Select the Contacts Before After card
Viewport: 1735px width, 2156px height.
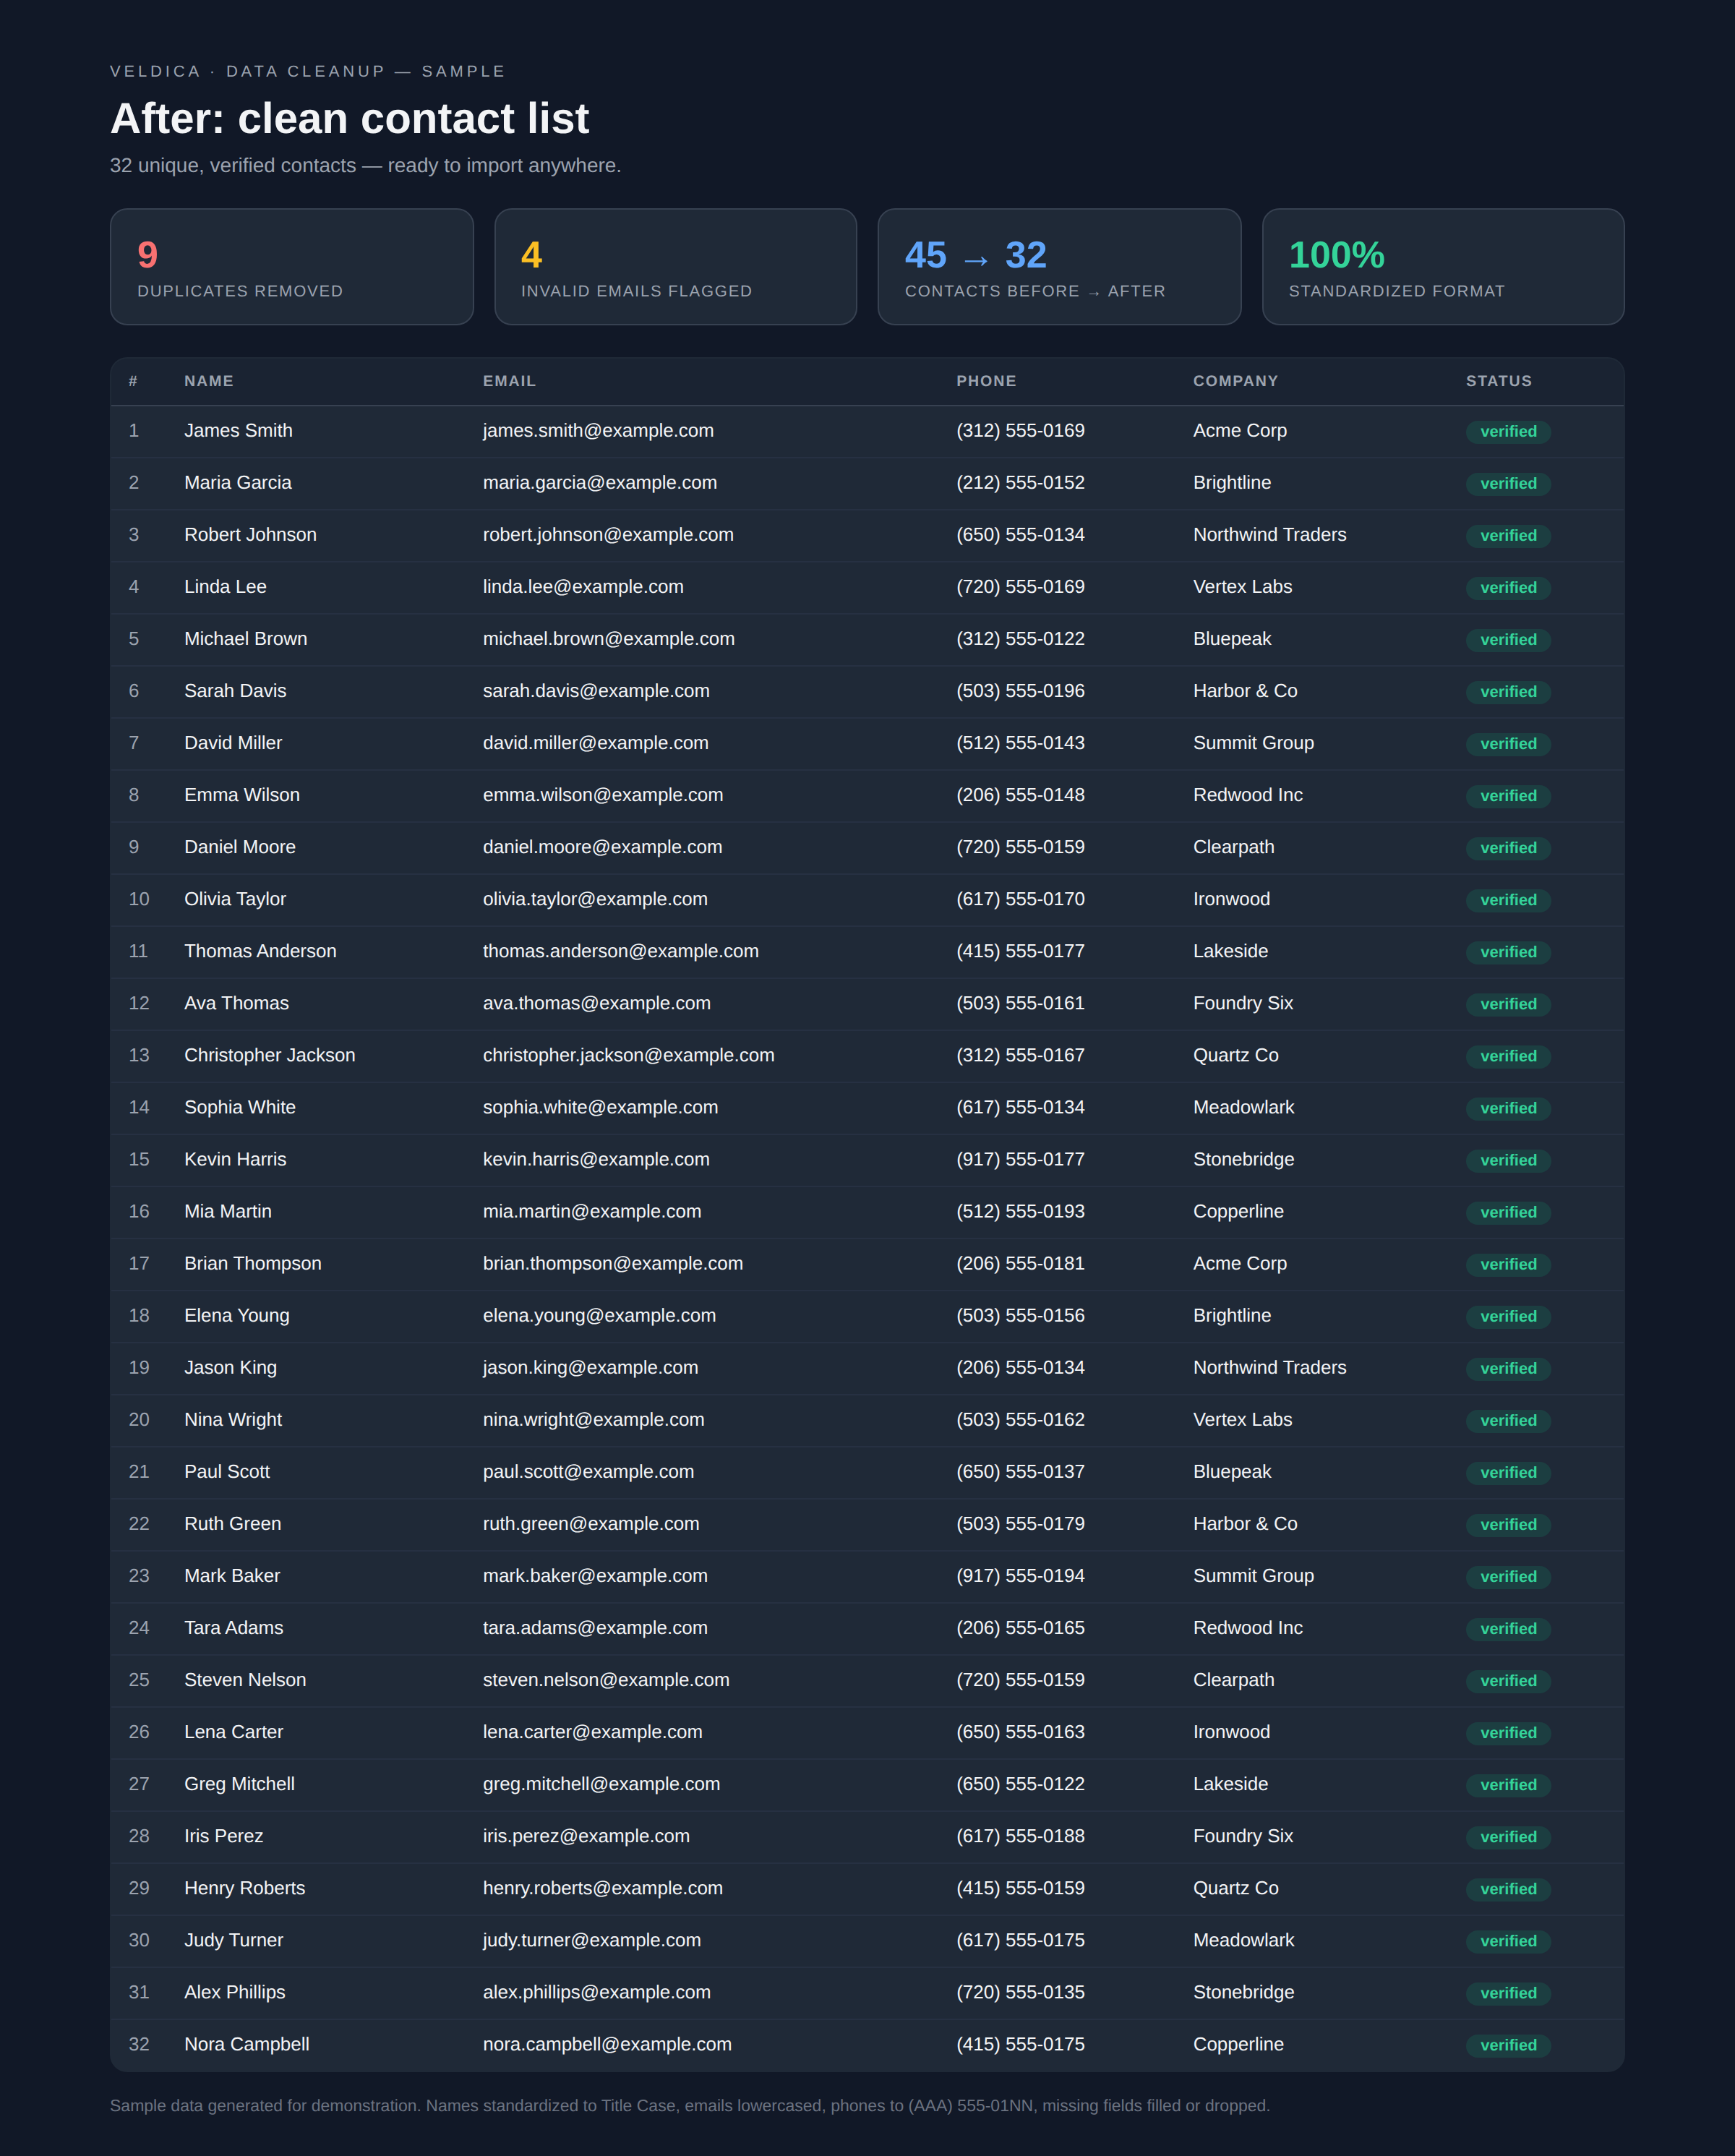1059,267
